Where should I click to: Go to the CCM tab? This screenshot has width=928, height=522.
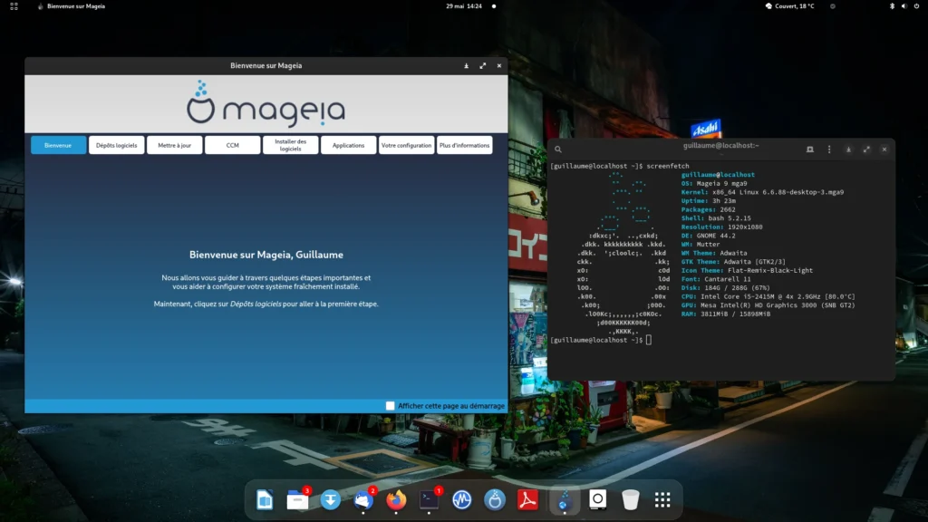click(x=233, y=145)
